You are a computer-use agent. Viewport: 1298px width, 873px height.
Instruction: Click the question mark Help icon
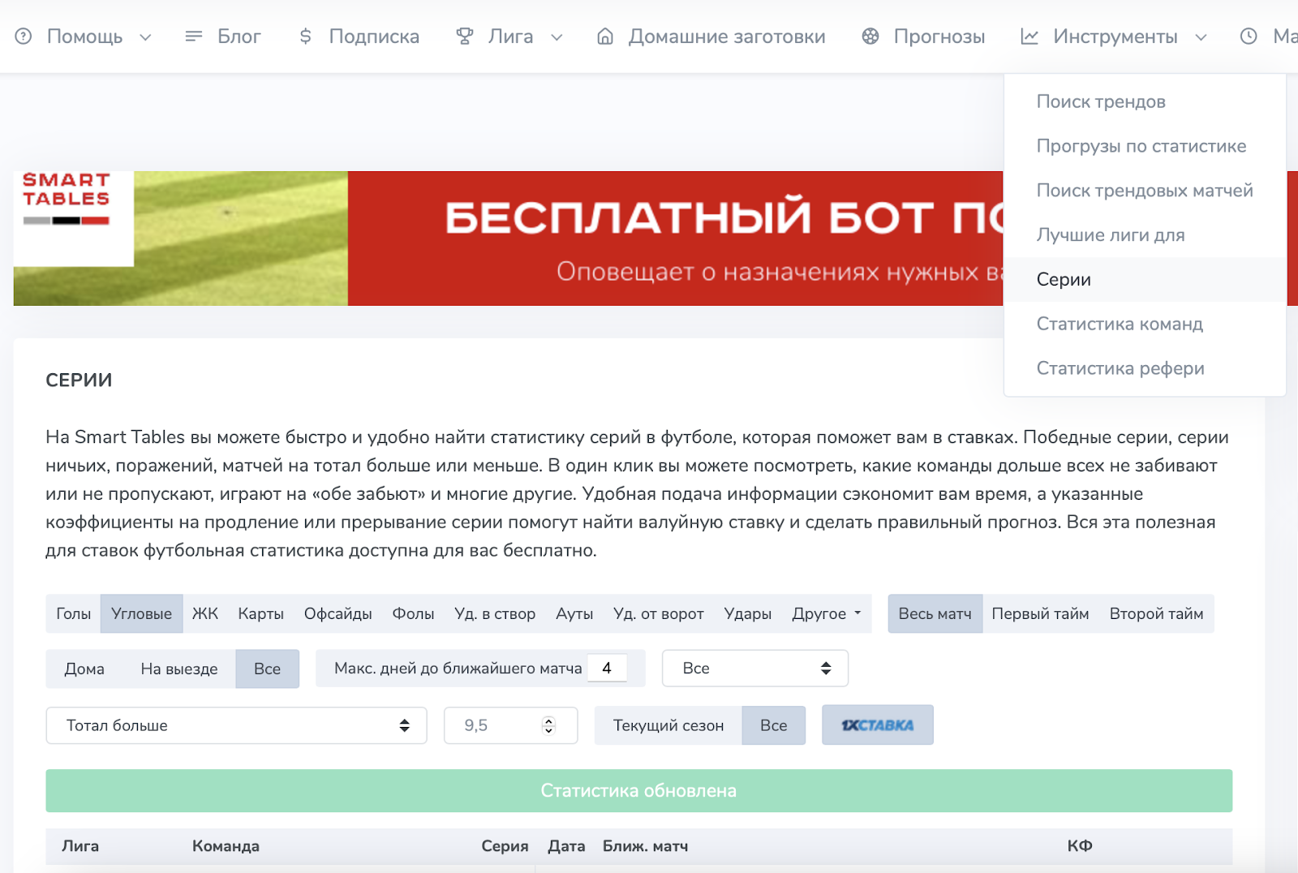click(x=24, y=37)
